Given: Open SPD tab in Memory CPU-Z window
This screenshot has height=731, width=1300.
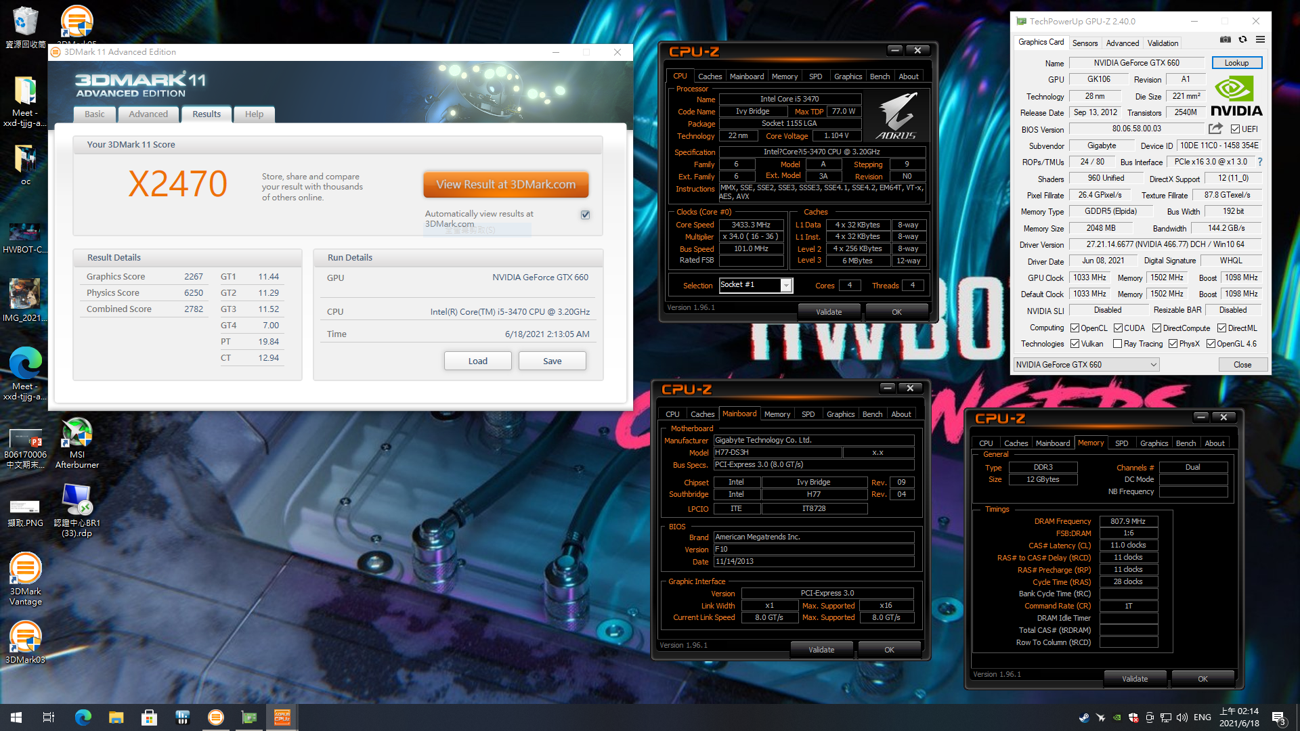Looking at the screenshot, I should (1121, 443).
